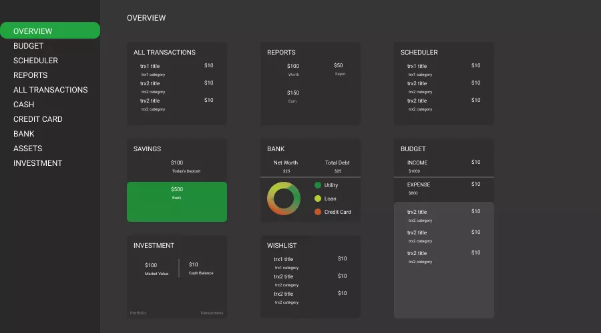Go to Reports in the sidebar
The width and height of the screenshot is (601, 333).
pyautogui.click(x=30, y=75)
